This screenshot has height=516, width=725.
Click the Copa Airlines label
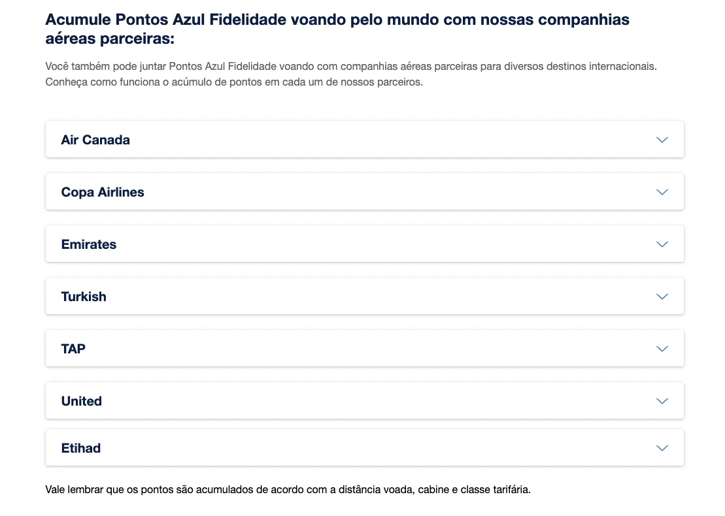coord(103,192)
